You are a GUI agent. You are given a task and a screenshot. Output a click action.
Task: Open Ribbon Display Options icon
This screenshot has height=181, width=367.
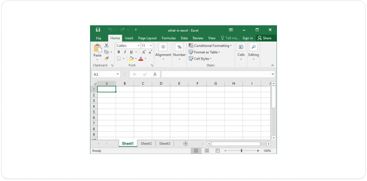[231, 30]
